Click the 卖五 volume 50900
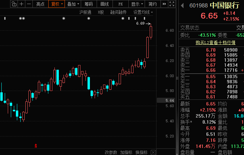Viewport: 244px width, 155px height. [231, 50]
